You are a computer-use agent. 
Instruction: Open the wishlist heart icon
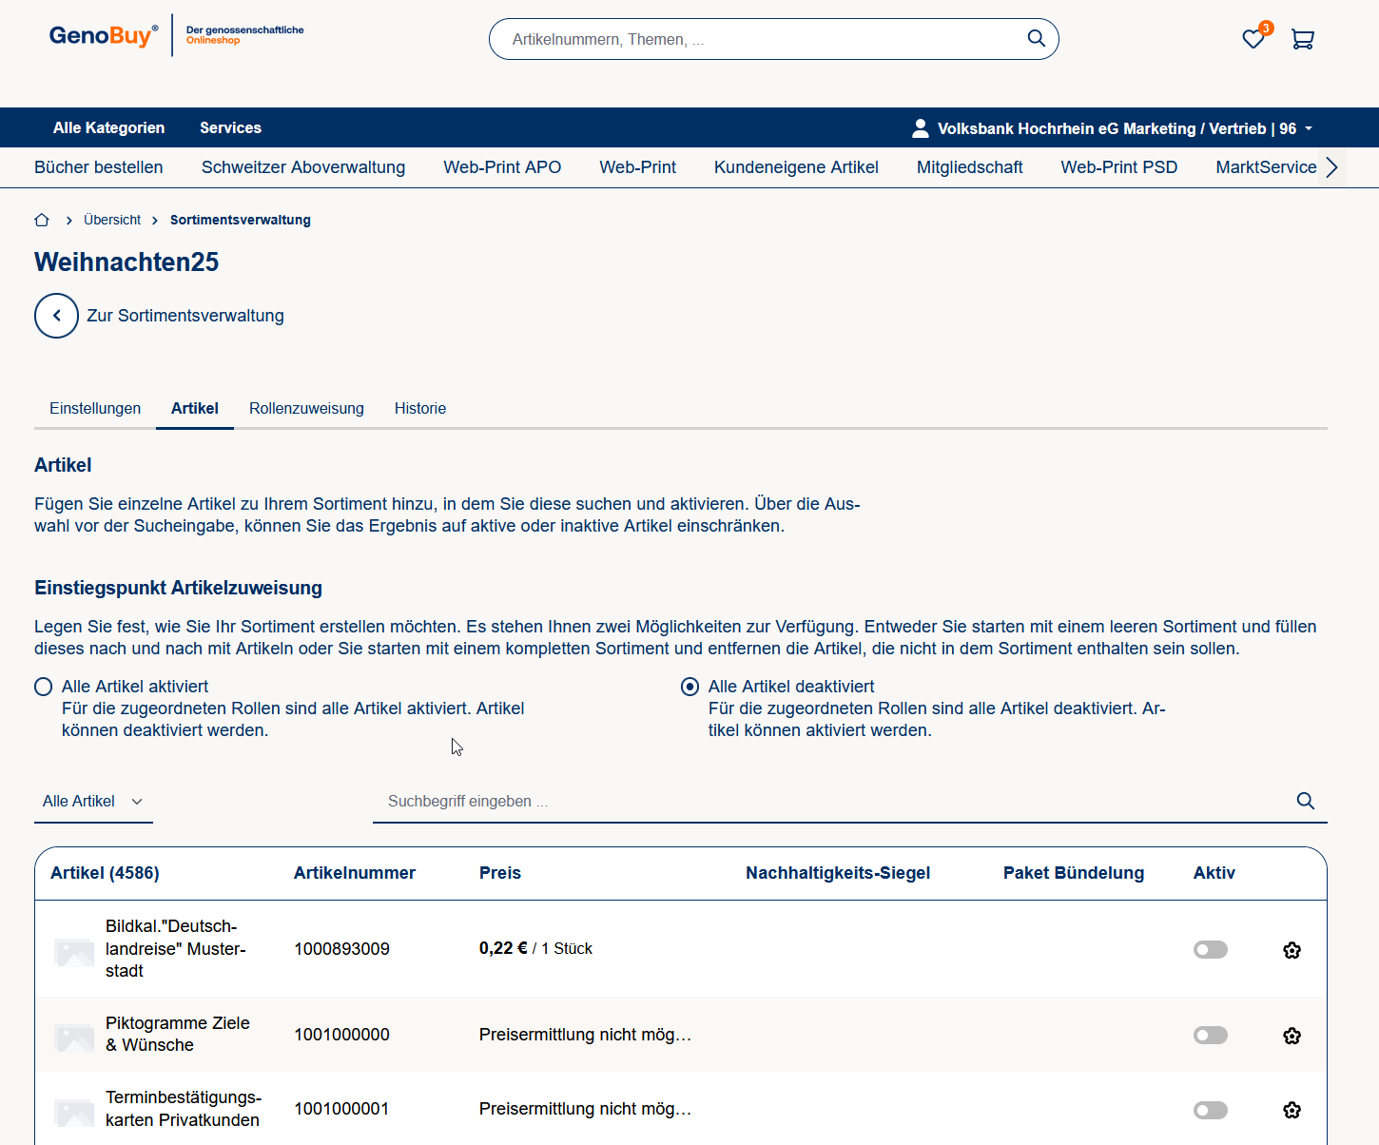(1253, 39)
